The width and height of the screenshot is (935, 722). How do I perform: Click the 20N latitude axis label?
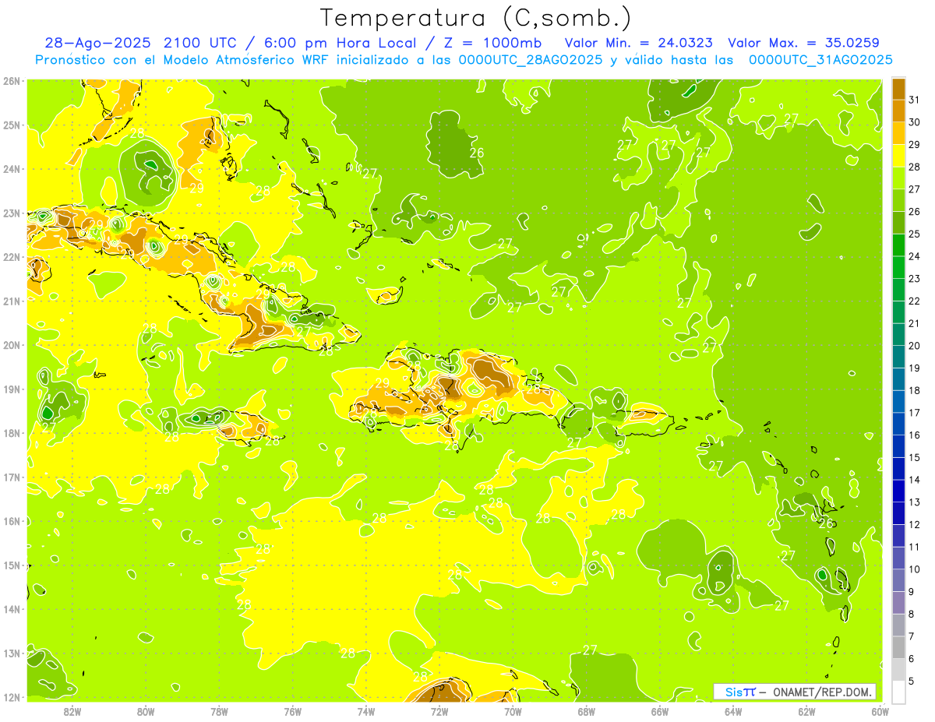tap(12, 345)
